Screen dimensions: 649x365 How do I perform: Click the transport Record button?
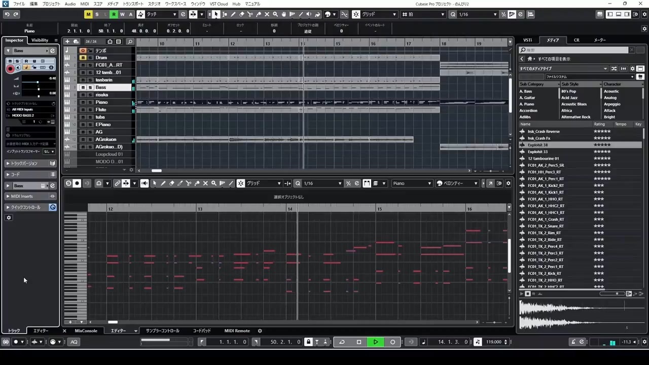(392, 342)
